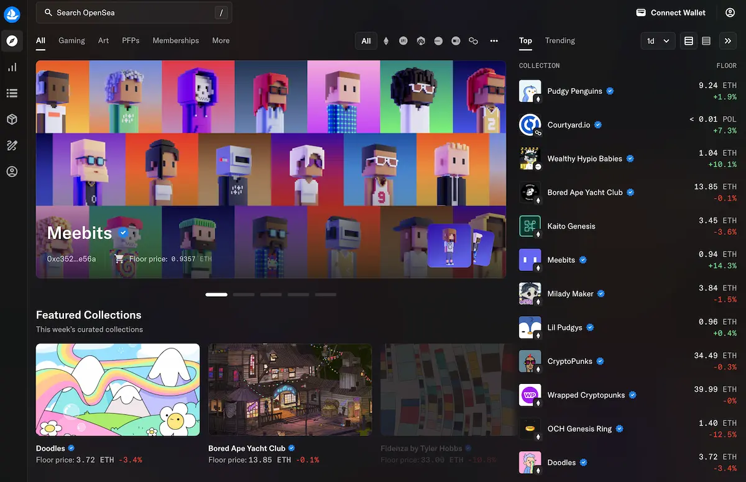Open the 1d time range dropdown
The image size is (746, 482).
coord(658,41)
